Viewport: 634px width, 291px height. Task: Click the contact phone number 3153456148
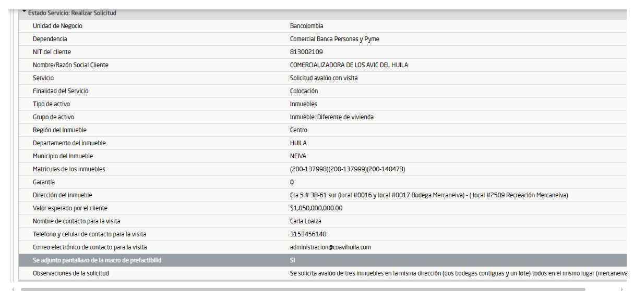click(308, 234)
